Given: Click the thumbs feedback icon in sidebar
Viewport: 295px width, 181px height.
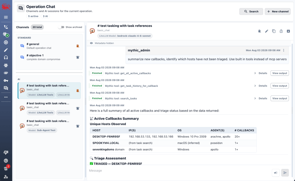Looking at the screenshot, I should click(6, 152).
